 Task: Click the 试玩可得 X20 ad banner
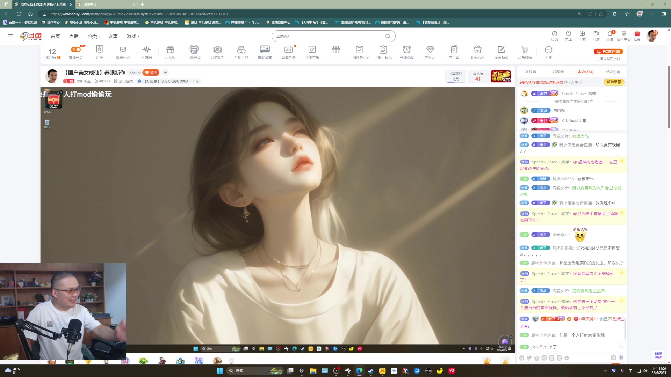(500, 76)
